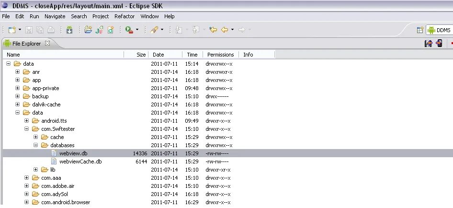Open the Project menu

[x=101, y=16]
